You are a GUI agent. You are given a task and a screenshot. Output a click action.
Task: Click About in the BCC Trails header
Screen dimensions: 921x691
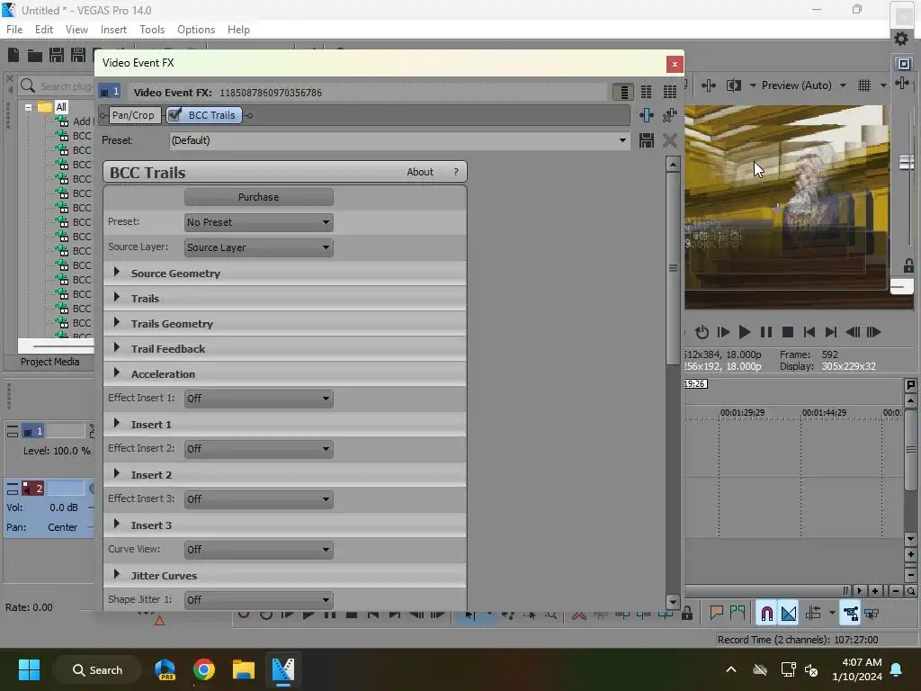[420, 172]
